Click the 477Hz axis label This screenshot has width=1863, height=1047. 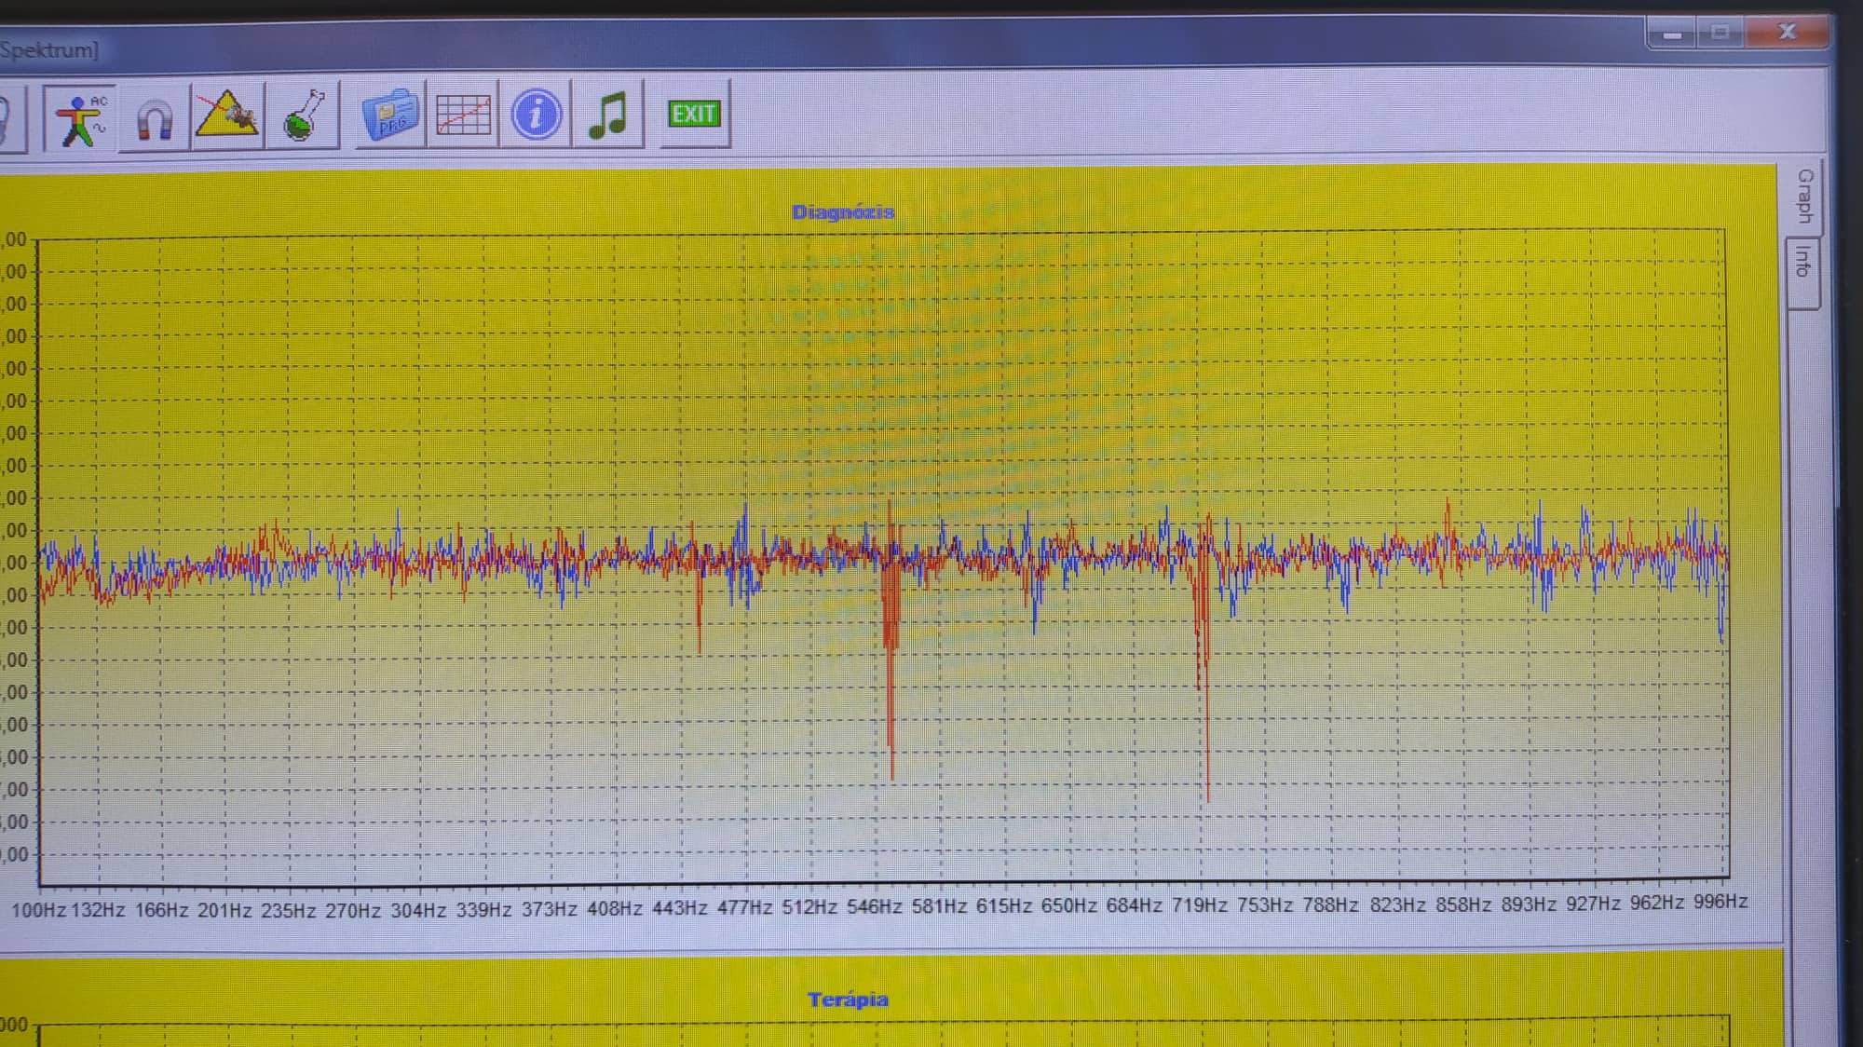point(744,906)
